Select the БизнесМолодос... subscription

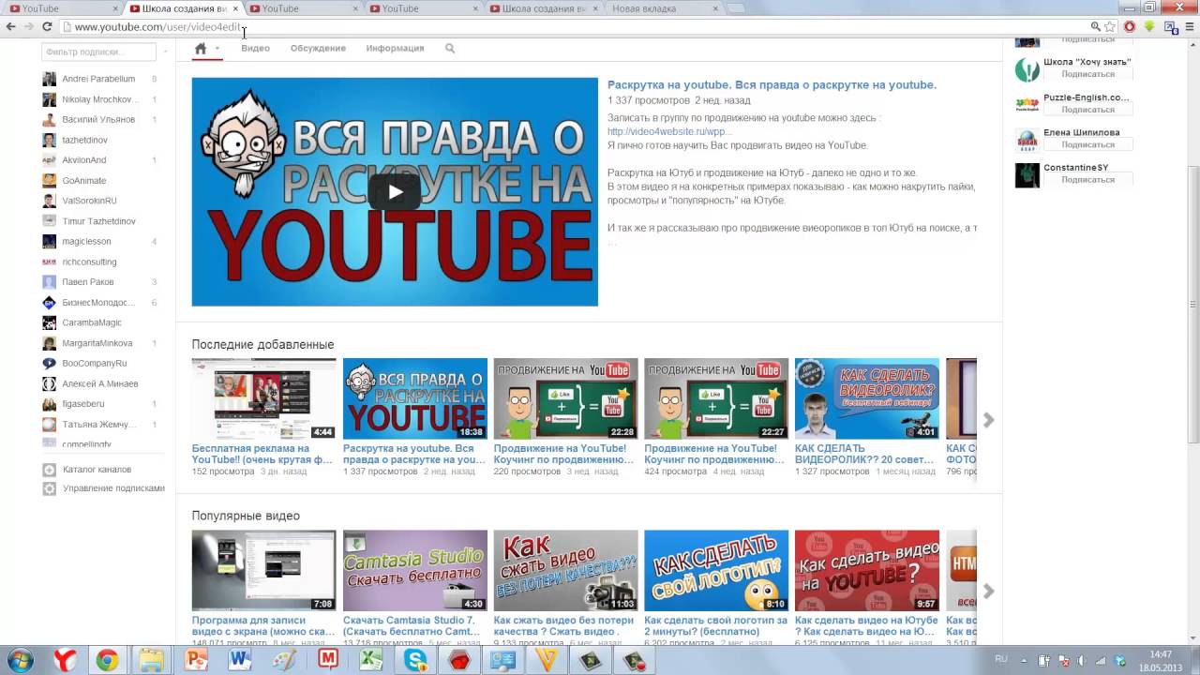click(x=99, y=303)
